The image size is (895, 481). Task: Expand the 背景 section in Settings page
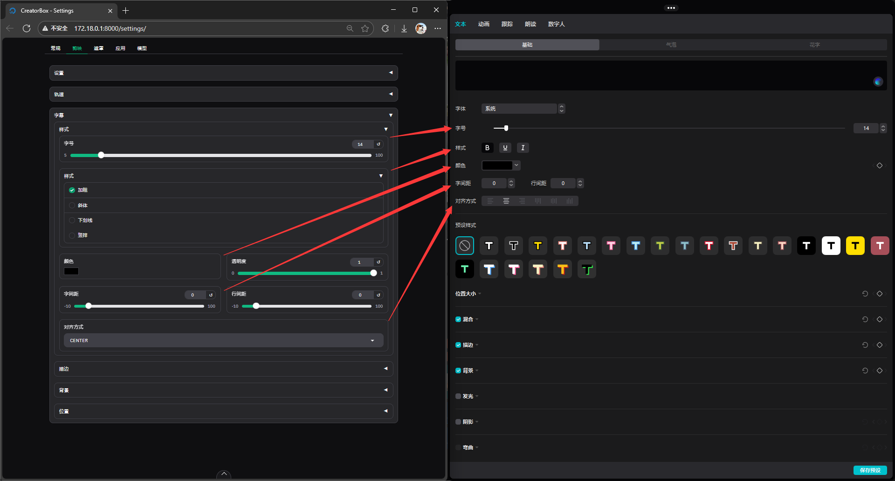pos(223,390)
